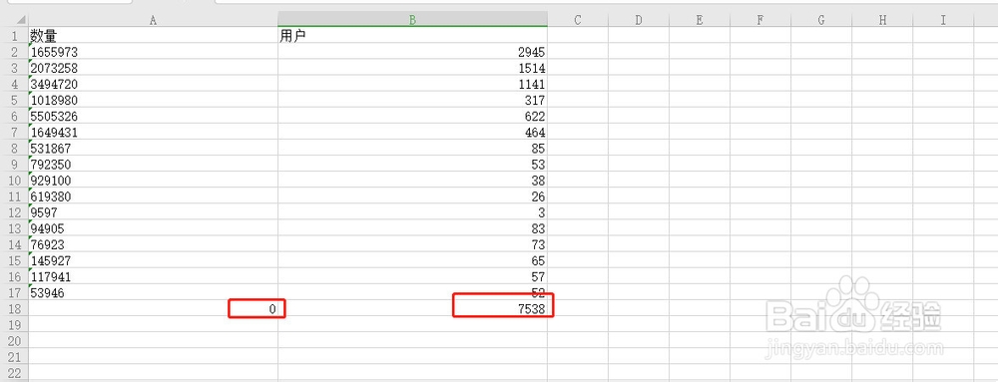The image size is (998, 382).
Task: Select column F header
Action: 760,20
